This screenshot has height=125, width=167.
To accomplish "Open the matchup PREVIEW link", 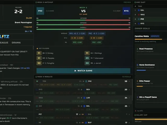I will 127,2.
